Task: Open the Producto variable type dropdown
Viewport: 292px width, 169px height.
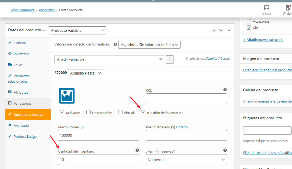Action: [77, 30]
